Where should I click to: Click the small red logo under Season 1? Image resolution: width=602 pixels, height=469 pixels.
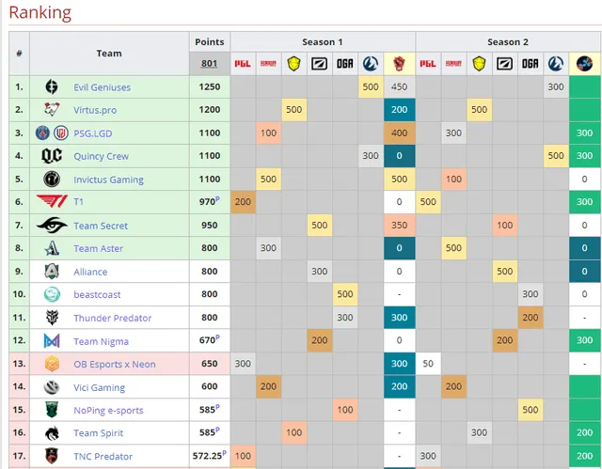click(268, 64)
